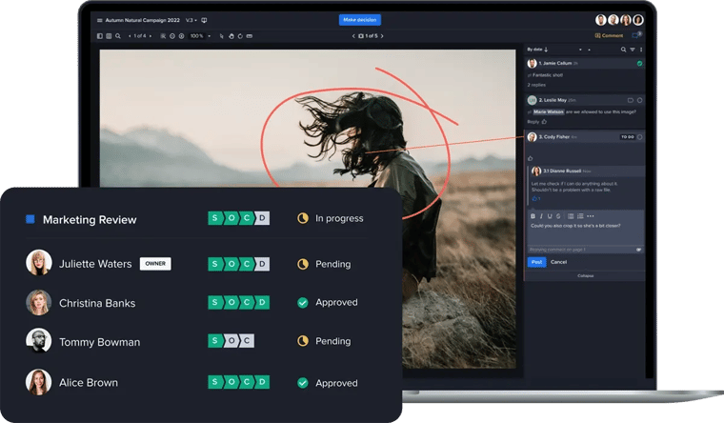Open the comment filter funnel icon
Viewport: 724px width, 423px height.
tap(632, 49)
